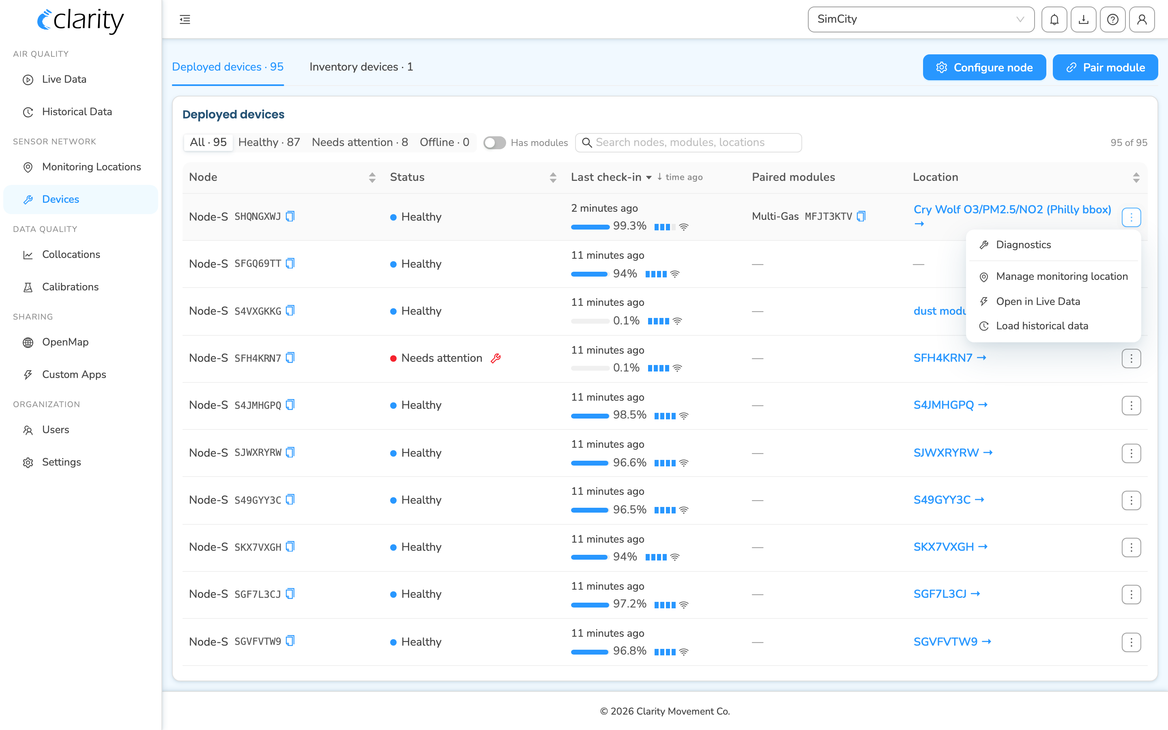Toggle the Has modules switch
Screen dimensions: 1168x730
494,143
